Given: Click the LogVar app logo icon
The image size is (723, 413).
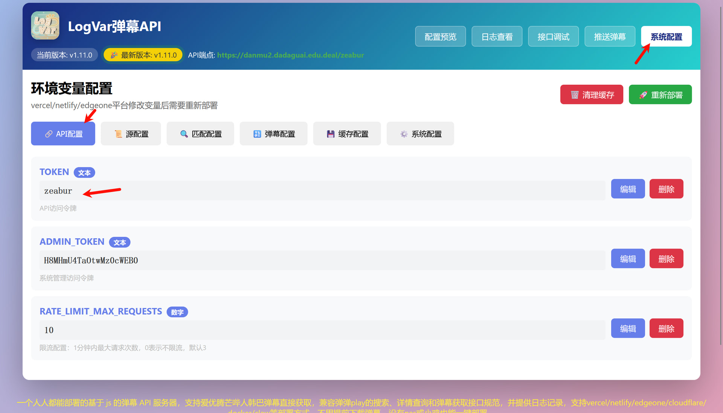Looking at the screenshot, I should (x=45, y=26).
